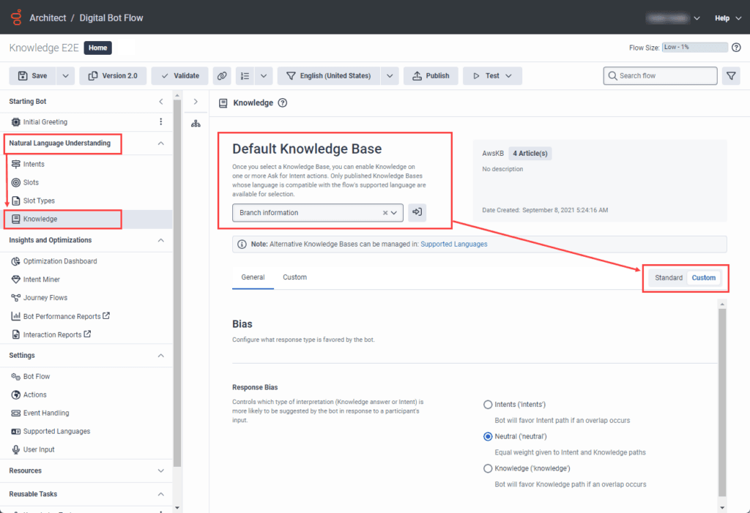Open the Supported Languages link in note
750x513 pixels.
[x=453, y=244]
